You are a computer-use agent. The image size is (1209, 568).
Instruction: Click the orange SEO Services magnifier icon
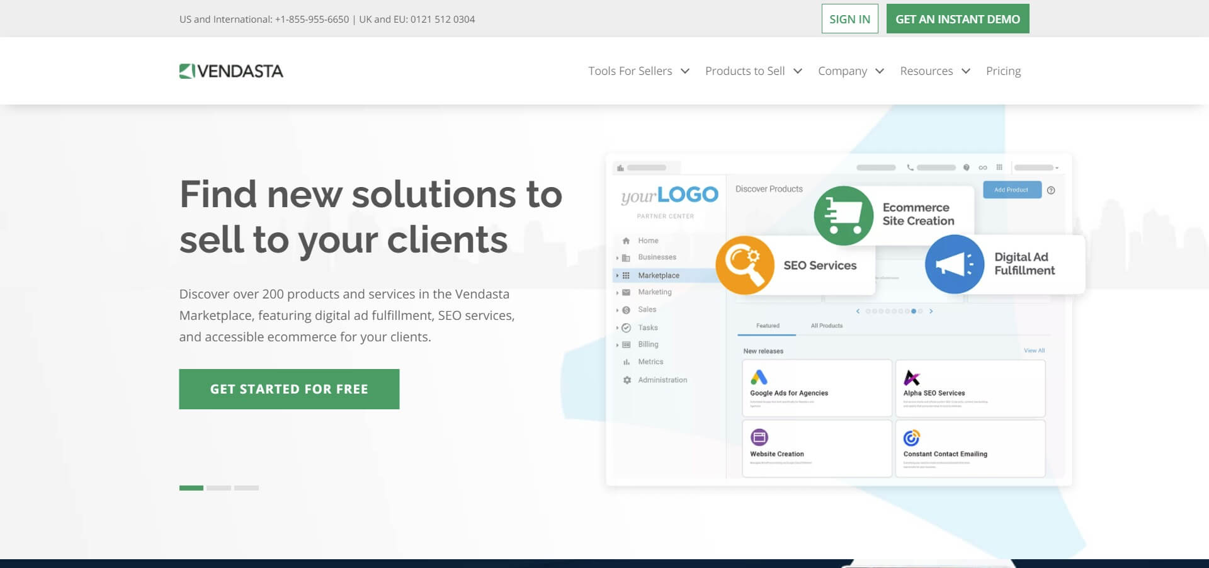(745, 265)
